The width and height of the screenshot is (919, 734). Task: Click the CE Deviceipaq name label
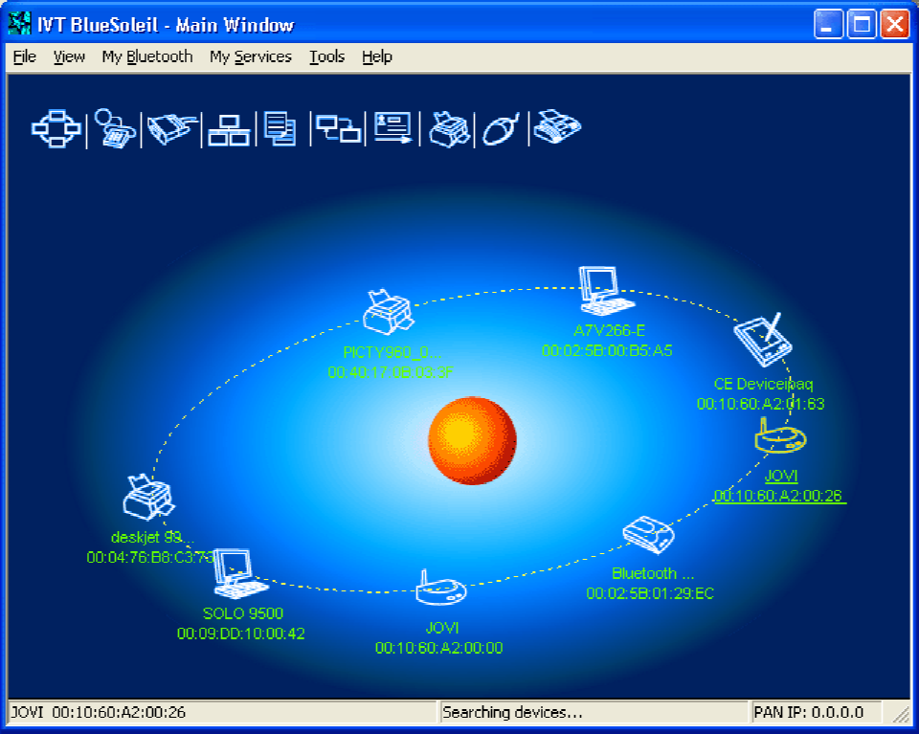tap(763, 385)
